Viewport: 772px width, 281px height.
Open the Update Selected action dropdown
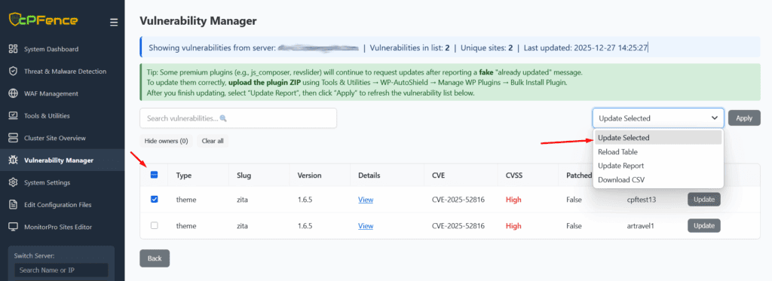[657, 118]
